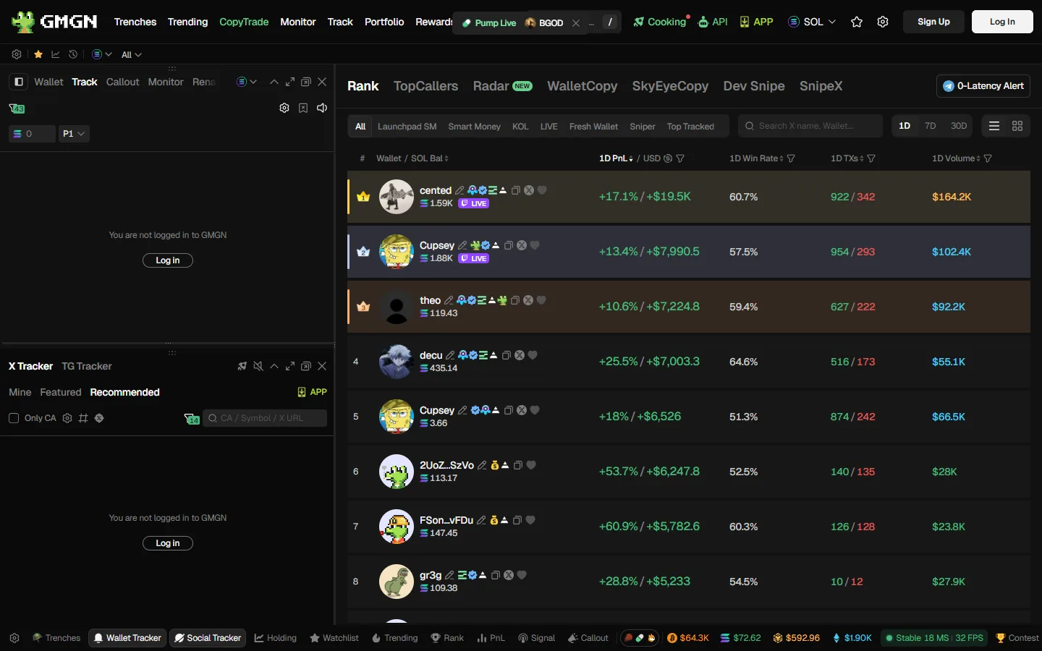Open the Cupsey SpongeBob avatar in row 2
1042x651 pixels.
point(397,252)
